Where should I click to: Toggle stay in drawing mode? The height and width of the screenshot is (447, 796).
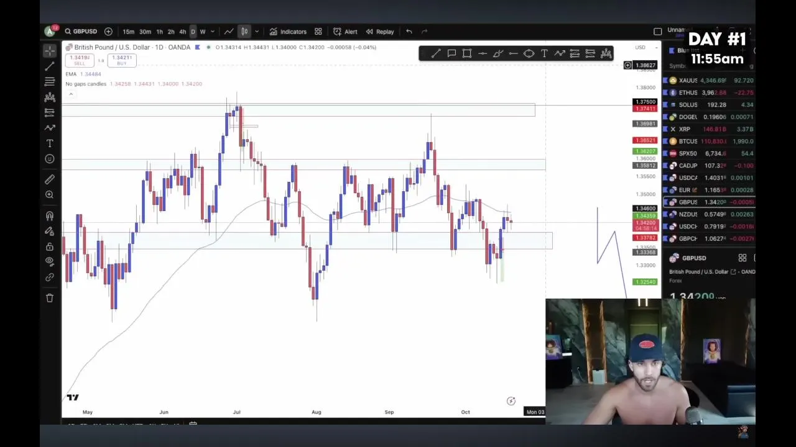click(x=50, y=231)
